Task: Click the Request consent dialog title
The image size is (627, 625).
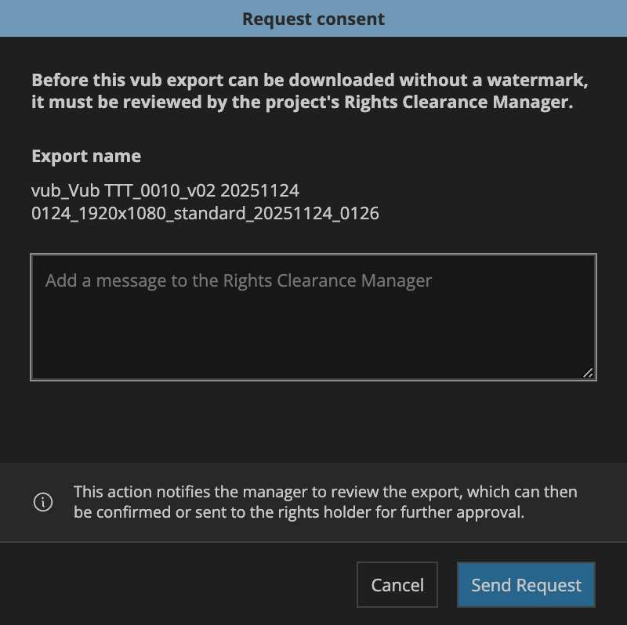Action: 313,19
